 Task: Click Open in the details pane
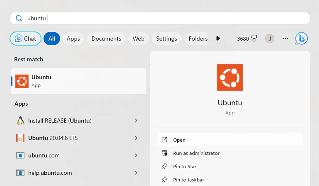[230, 140]
